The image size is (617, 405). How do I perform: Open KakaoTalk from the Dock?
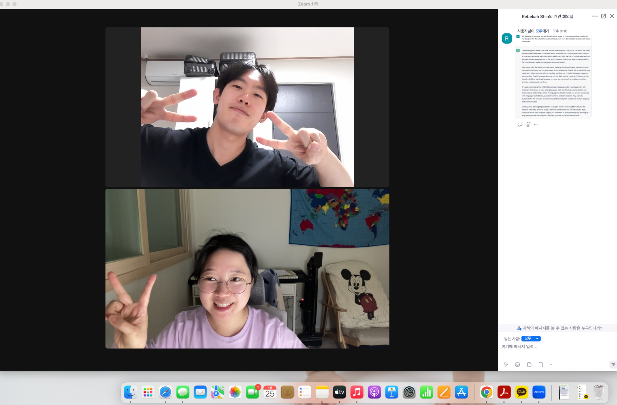pos(521,392)
